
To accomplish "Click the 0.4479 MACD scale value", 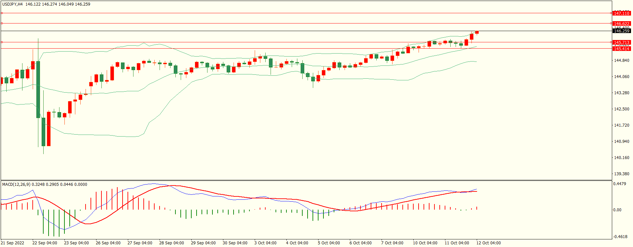I will pyautogui.click(x=619, y=184).
